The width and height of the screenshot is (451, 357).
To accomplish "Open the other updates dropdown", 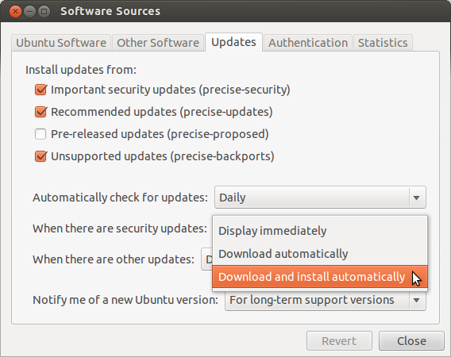I will 206,259.
